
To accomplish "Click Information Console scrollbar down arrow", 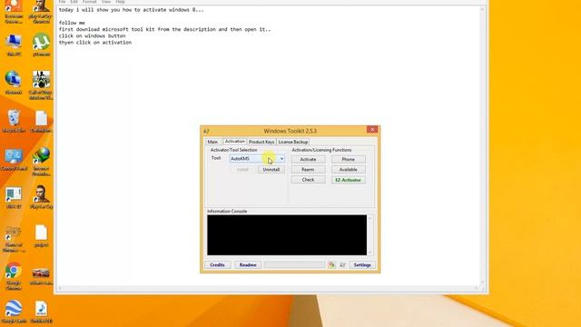I will click(369, 253).
